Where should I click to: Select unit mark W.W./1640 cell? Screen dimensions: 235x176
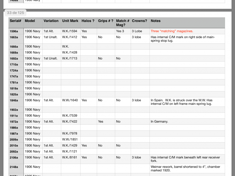click(x=70, y=100)
